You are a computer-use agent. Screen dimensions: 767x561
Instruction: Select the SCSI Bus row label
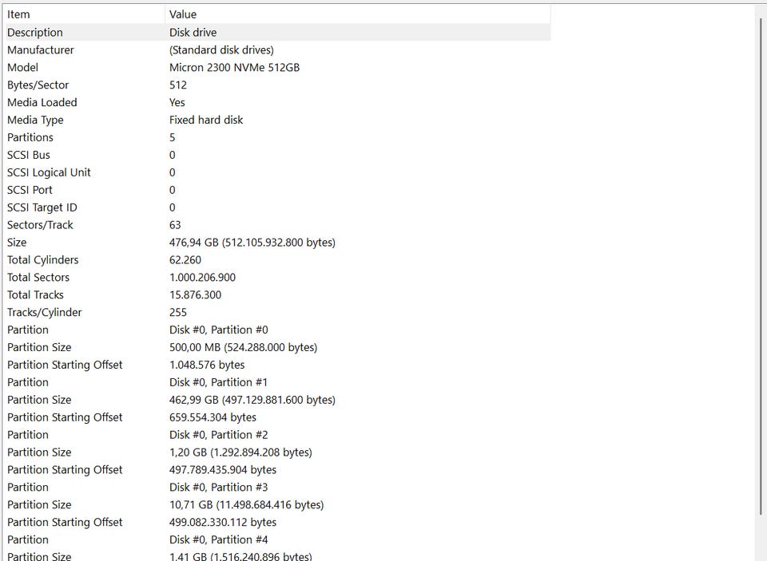(29, 155)
